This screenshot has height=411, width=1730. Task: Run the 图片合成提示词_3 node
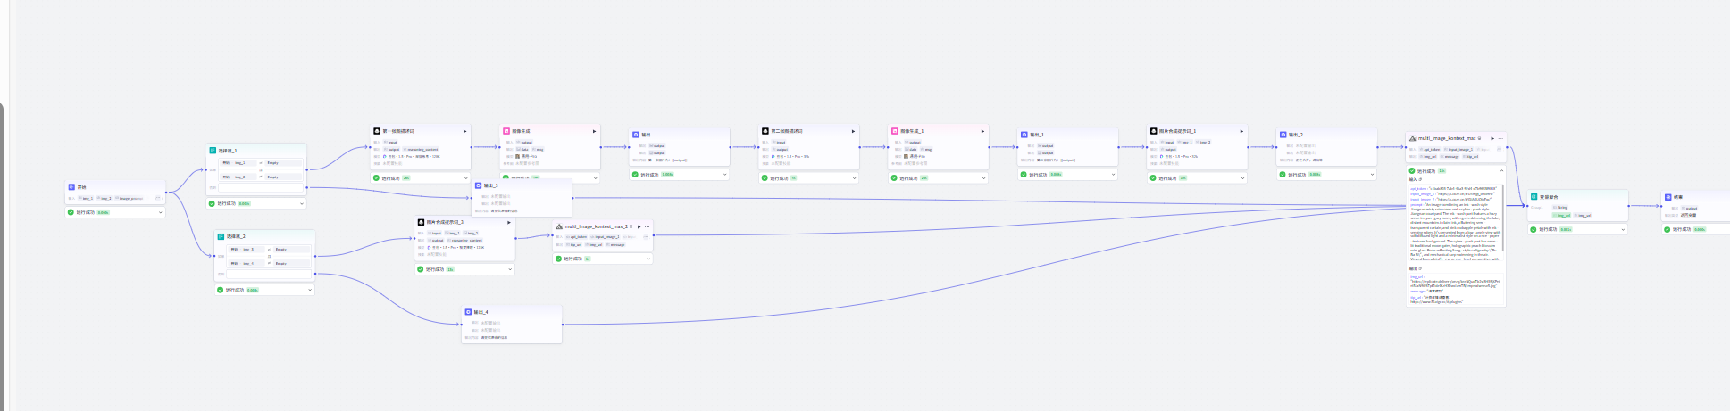[x=509, y=222]
